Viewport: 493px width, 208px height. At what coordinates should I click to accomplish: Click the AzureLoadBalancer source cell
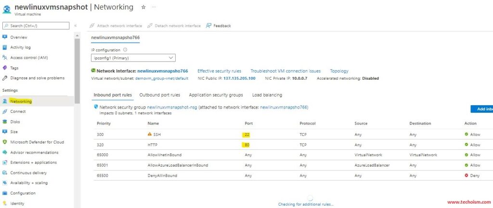[372, 165]
